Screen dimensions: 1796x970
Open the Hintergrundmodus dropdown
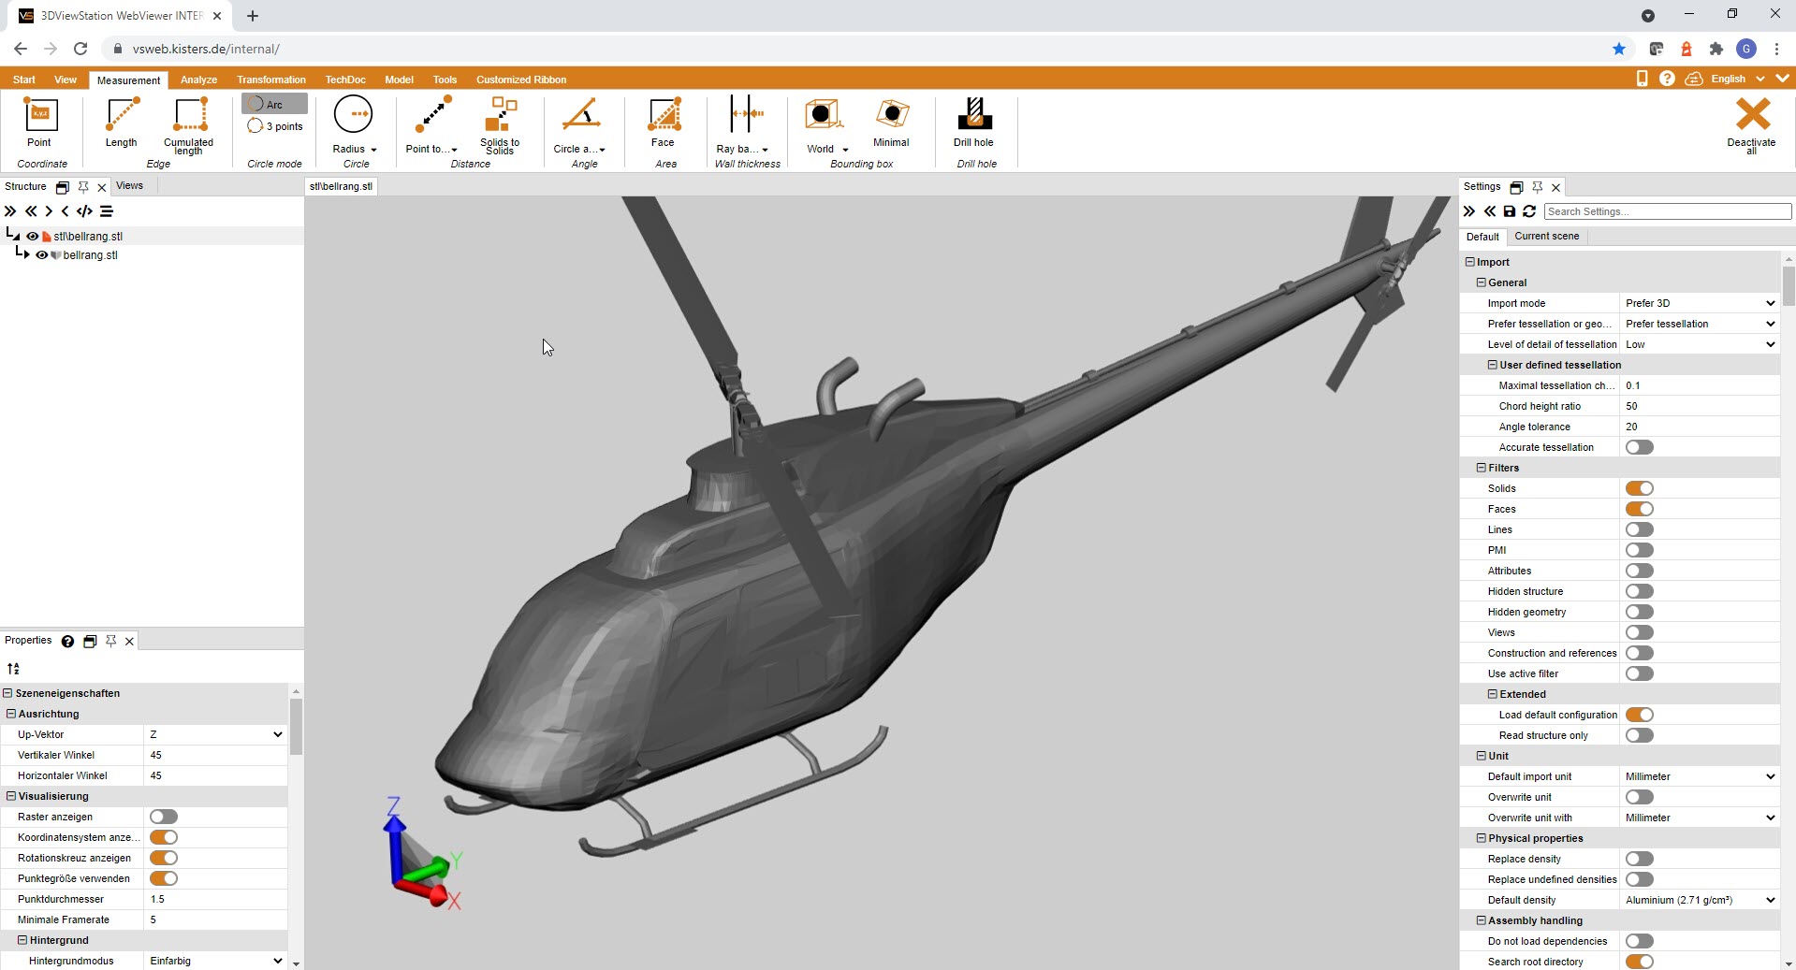pyautogui.click(x=215, y=961)
